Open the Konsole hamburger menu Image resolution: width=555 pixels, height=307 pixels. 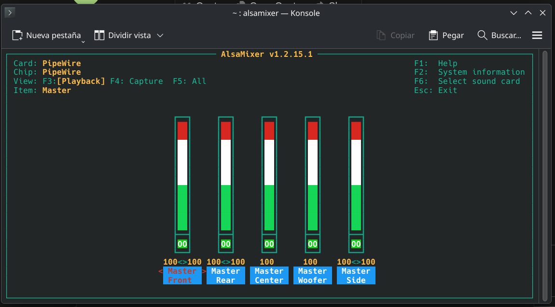[537, 35]
